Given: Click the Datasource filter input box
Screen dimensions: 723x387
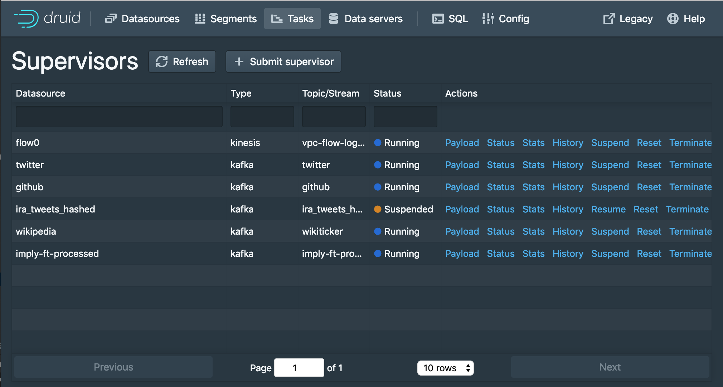Looking at the screenshot, I should click(x=119, y=117).
